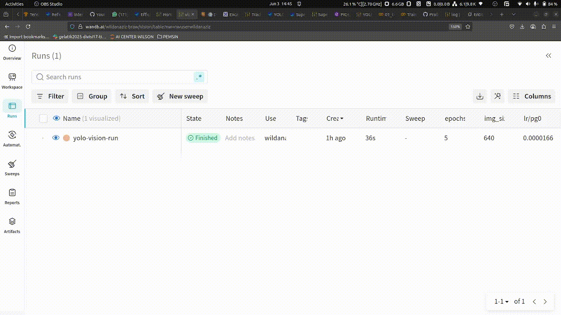Open the Filter menu
561x315 pixels.
coord(50,96)
